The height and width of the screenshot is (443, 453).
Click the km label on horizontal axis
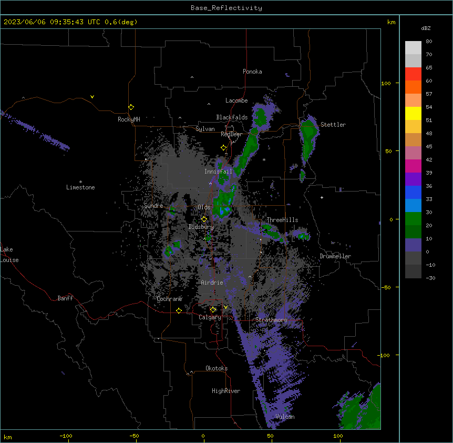pyautogui.click(x=8, y=437)
